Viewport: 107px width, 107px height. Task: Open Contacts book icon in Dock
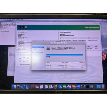click(32, 87)
